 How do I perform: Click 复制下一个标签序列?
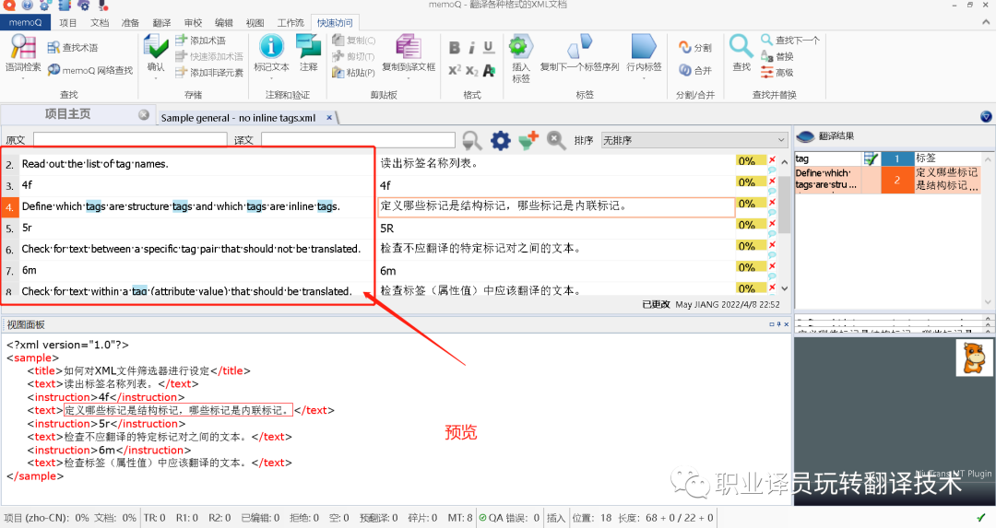(x=579, y=53)
